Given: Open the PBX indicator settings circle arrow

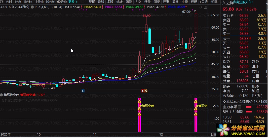Looking at the screenshot, I should [x=32, y=7].
